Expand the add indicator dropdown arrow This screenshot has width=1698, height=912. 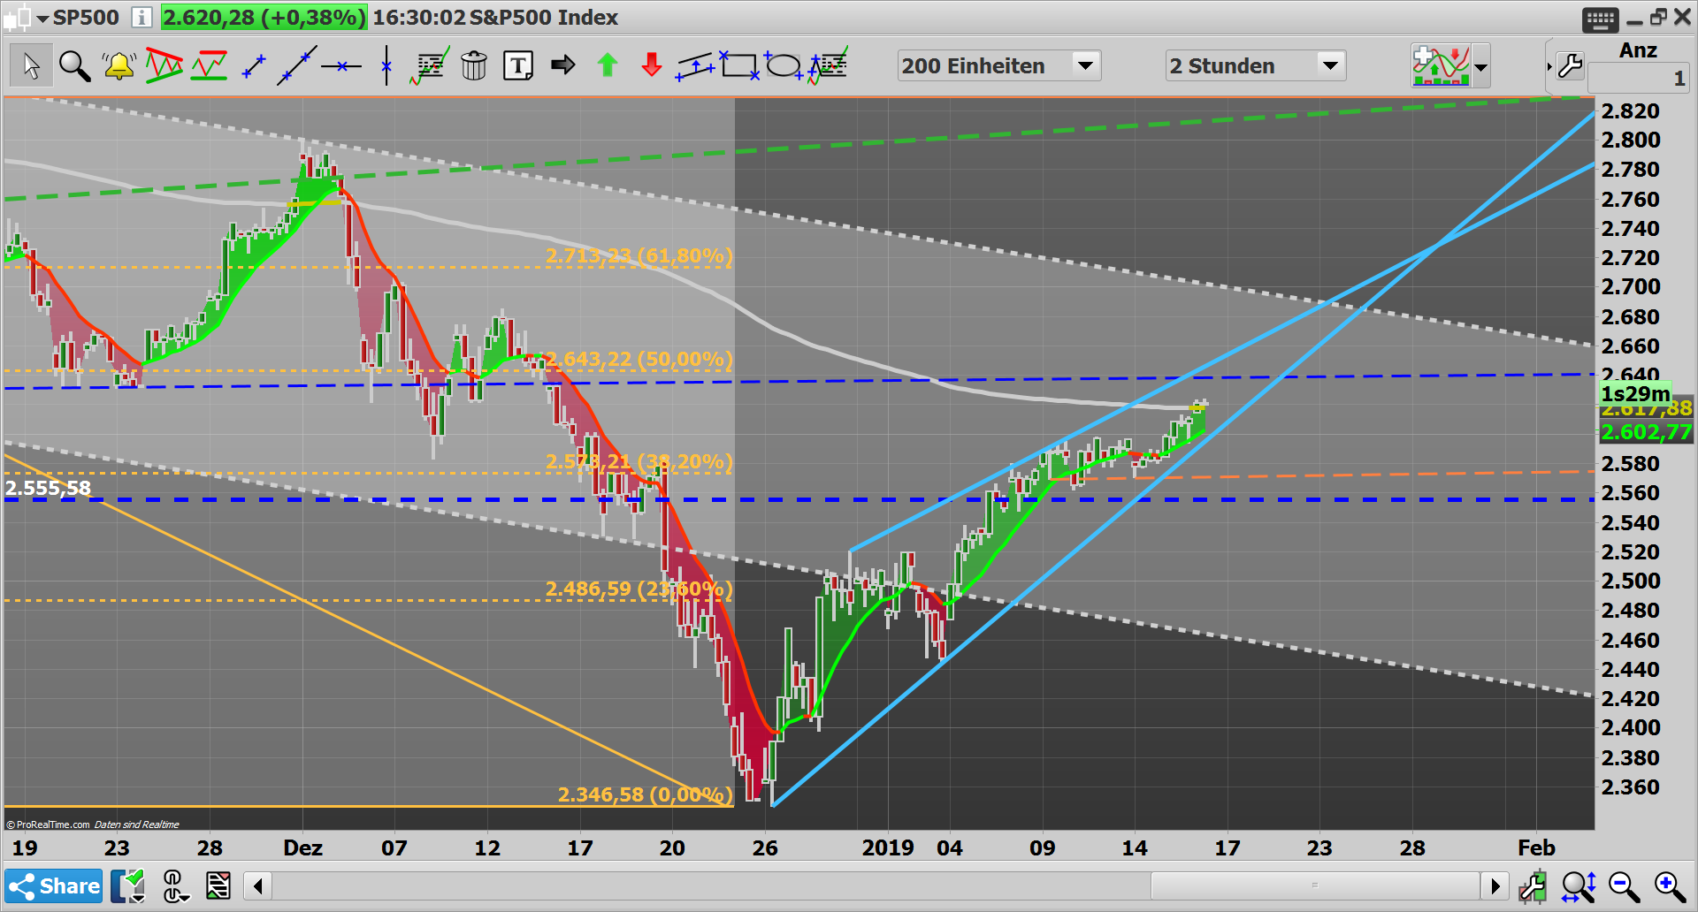coord(1480,67)
